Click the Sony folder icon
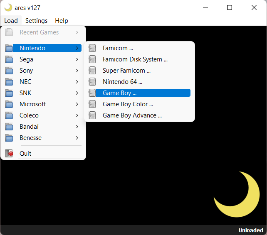 (x=9, y=71)
